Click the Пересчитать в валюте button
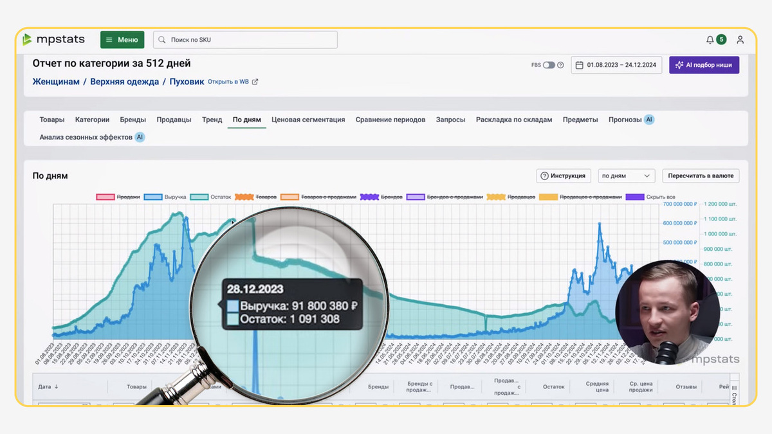 (701, 176)
